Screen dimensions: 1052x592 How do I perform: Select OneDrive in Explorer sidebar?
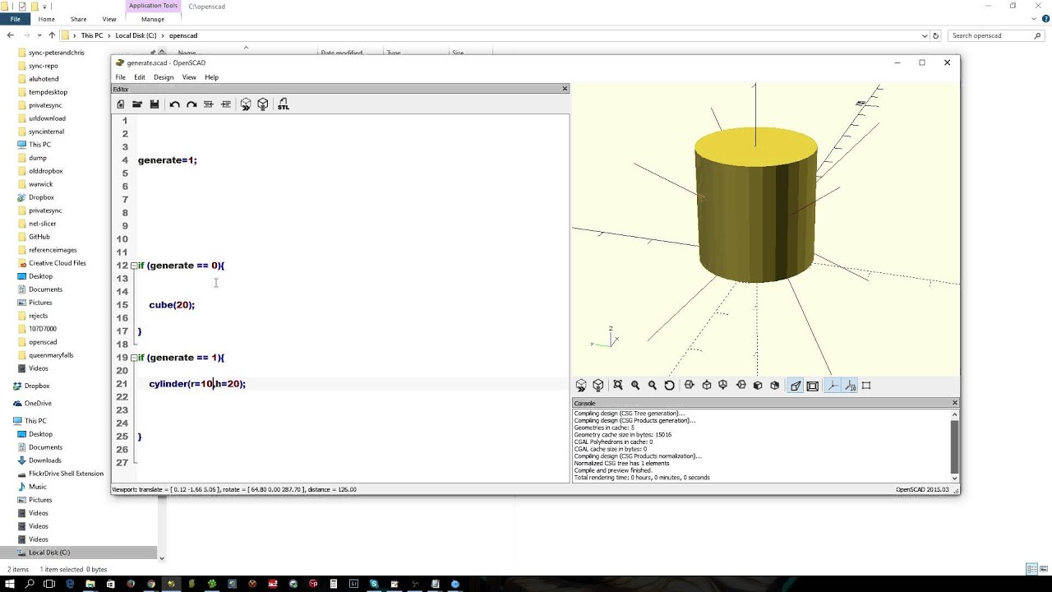coord(38,404)
